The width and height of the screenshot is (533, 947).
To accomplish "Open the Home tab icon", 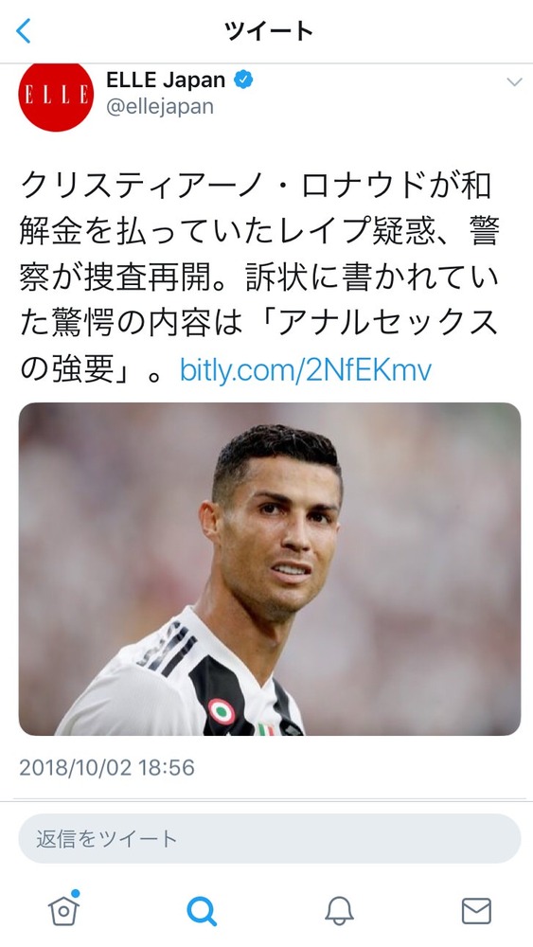I will [x=63, y=909].
